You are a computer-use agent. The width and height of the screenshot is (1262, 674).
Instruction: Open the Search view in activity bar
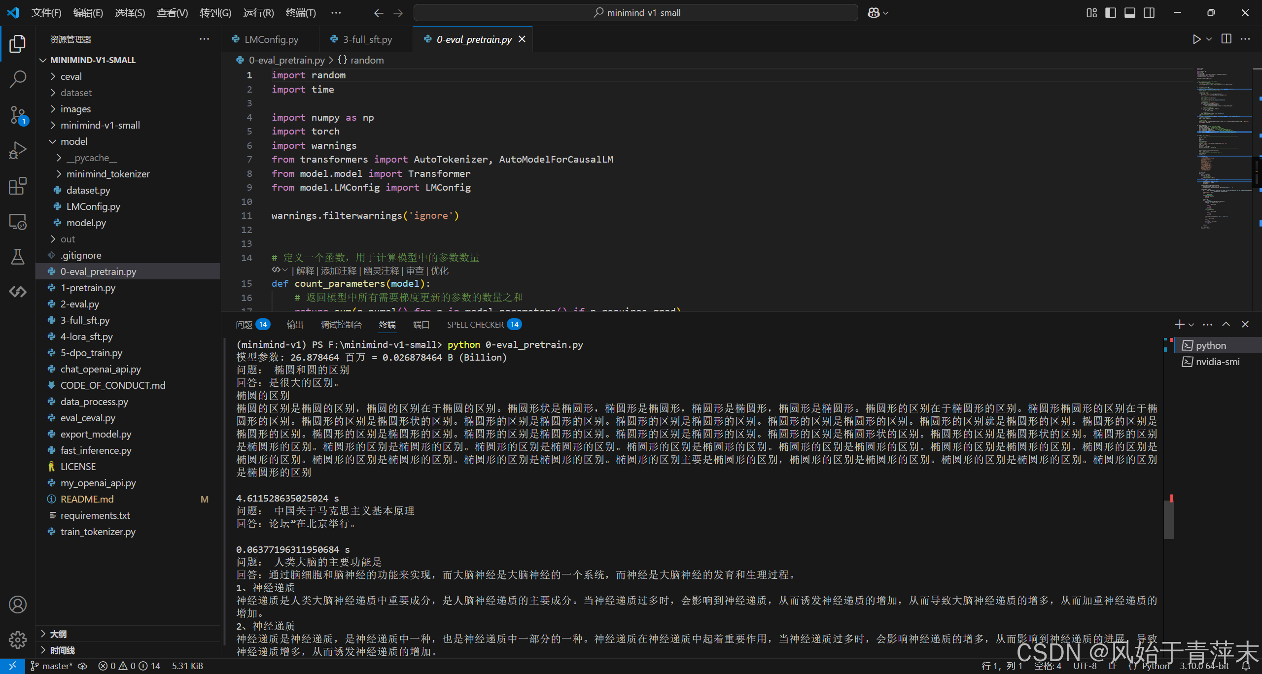[18, 79]
